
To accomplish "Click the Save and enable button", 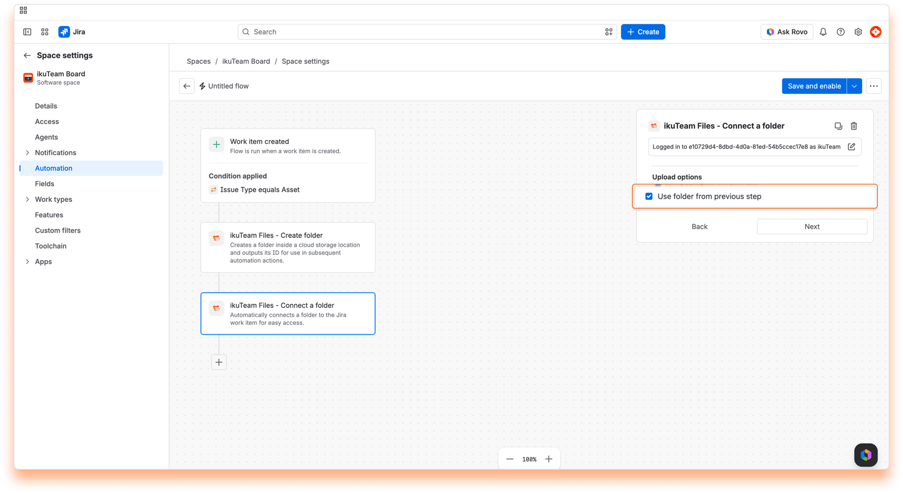I will (814, 86).
